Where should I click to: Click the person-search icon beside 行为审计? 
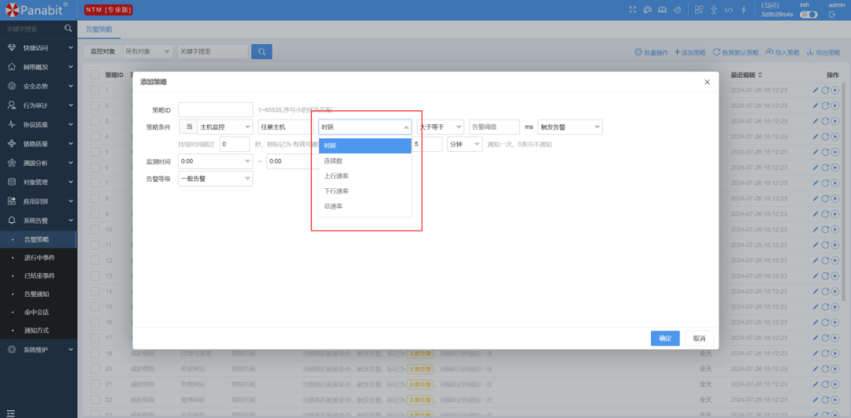coord(11,105)
